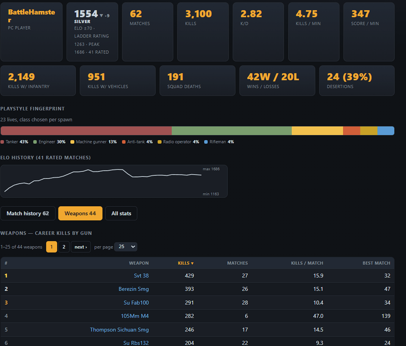Screen dimensions: 406x346
Task: Sort by Kills / Match column header
Action: tap(307, 263)
